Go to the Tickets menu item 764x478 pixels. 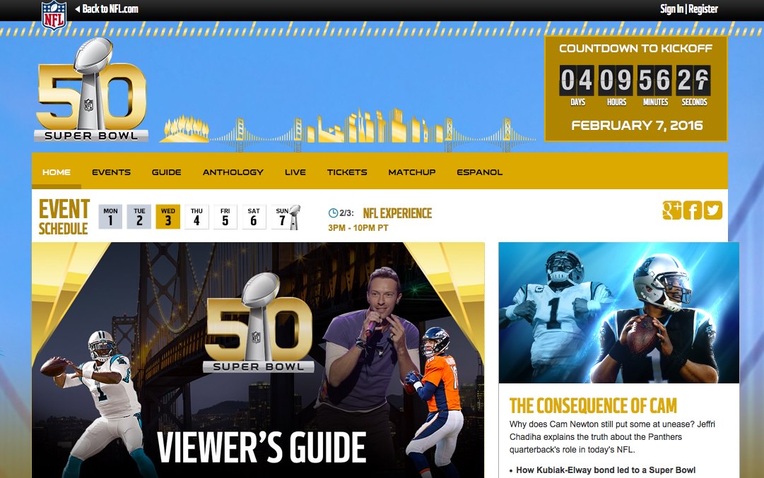347,172
